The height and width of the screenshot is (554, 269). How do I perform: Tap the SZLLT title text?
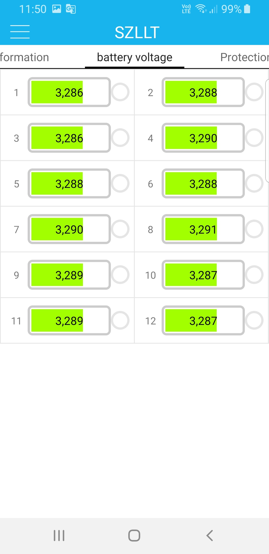137,32
